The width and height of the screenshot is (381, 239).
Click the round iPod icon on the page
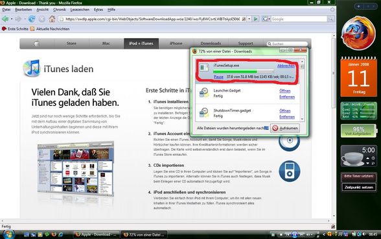tap(290, 171)
